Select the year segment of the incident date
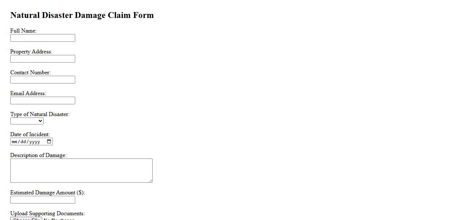Viewport: 469px width, 220px height. 34,142
